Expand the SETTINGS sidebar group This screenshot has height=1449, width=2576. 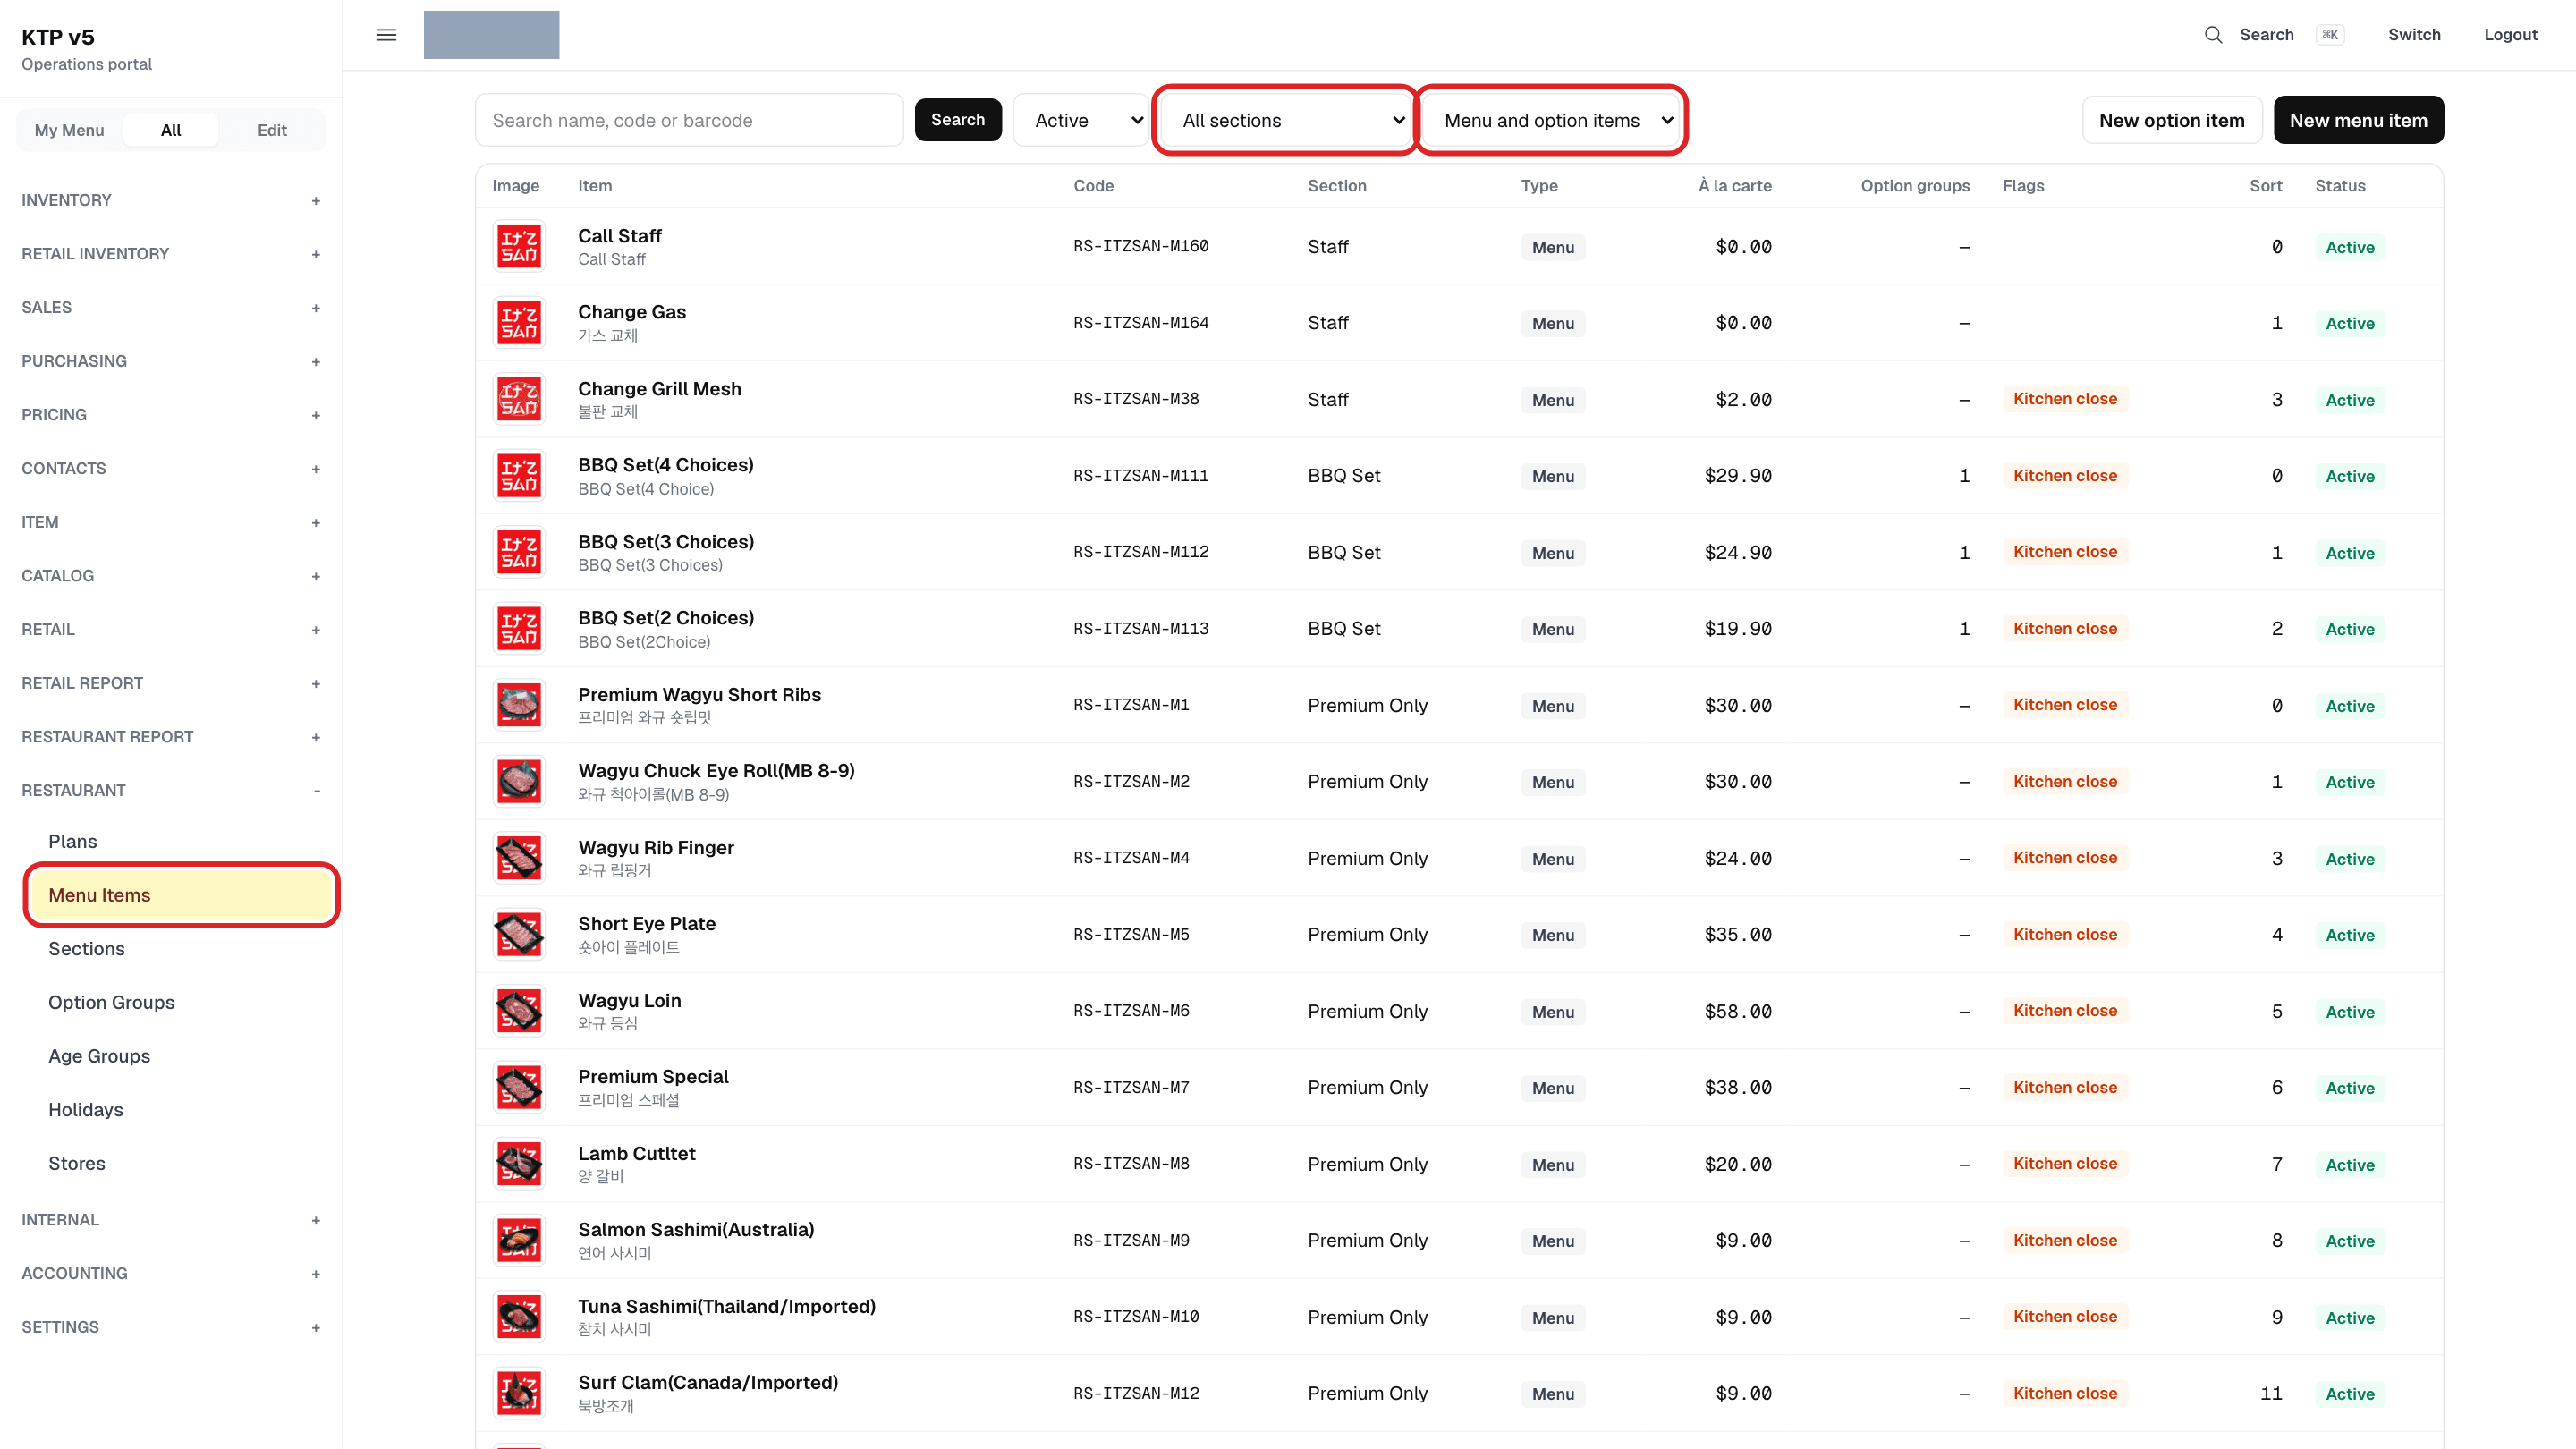171,1327
